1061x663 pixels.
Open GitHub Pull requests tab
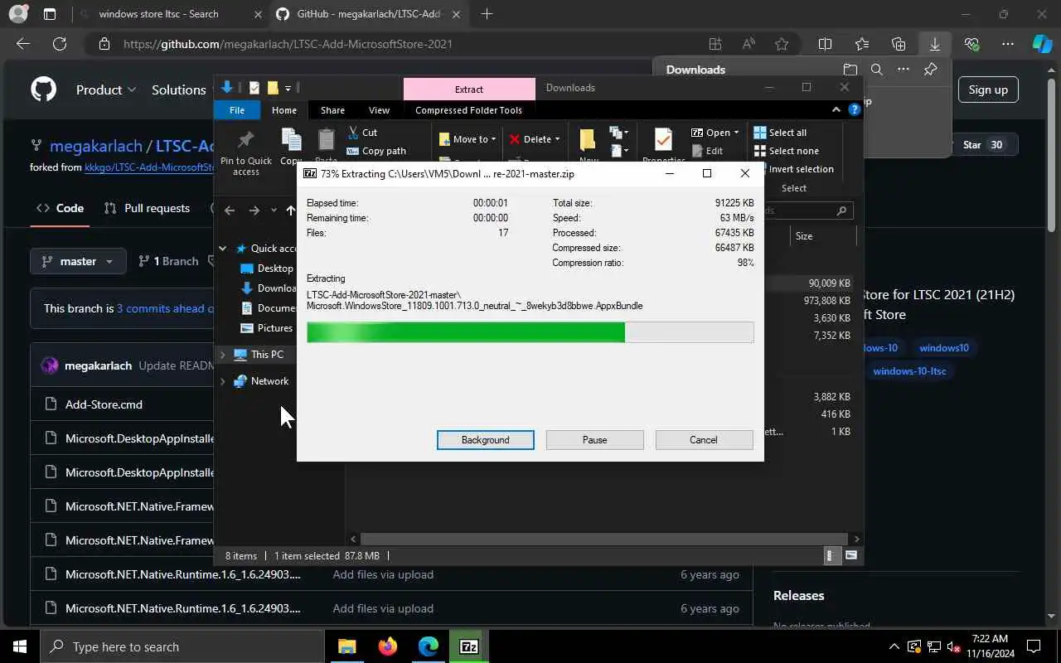click(x=147, y=208)
